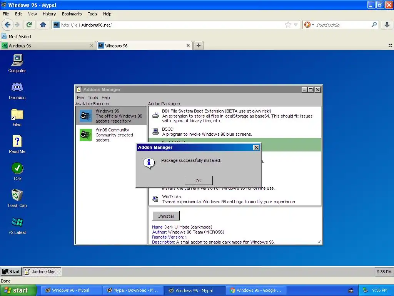
Task: Open the browser View menu
Action: pyautogui.click(x=32, y=14)
